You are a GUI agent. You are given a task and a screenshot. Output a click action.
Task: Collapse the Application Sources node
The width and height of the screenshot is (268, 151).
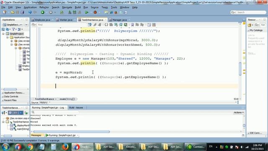pos(8,37)
